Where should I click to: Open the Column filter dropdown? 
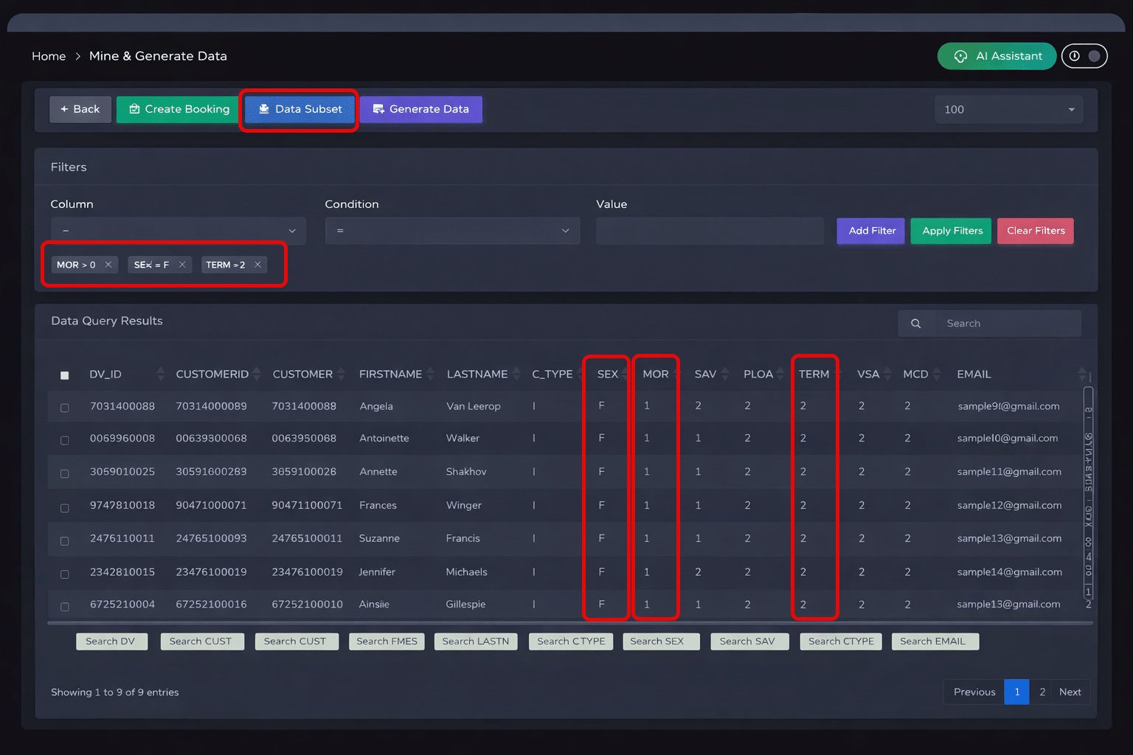178,231
